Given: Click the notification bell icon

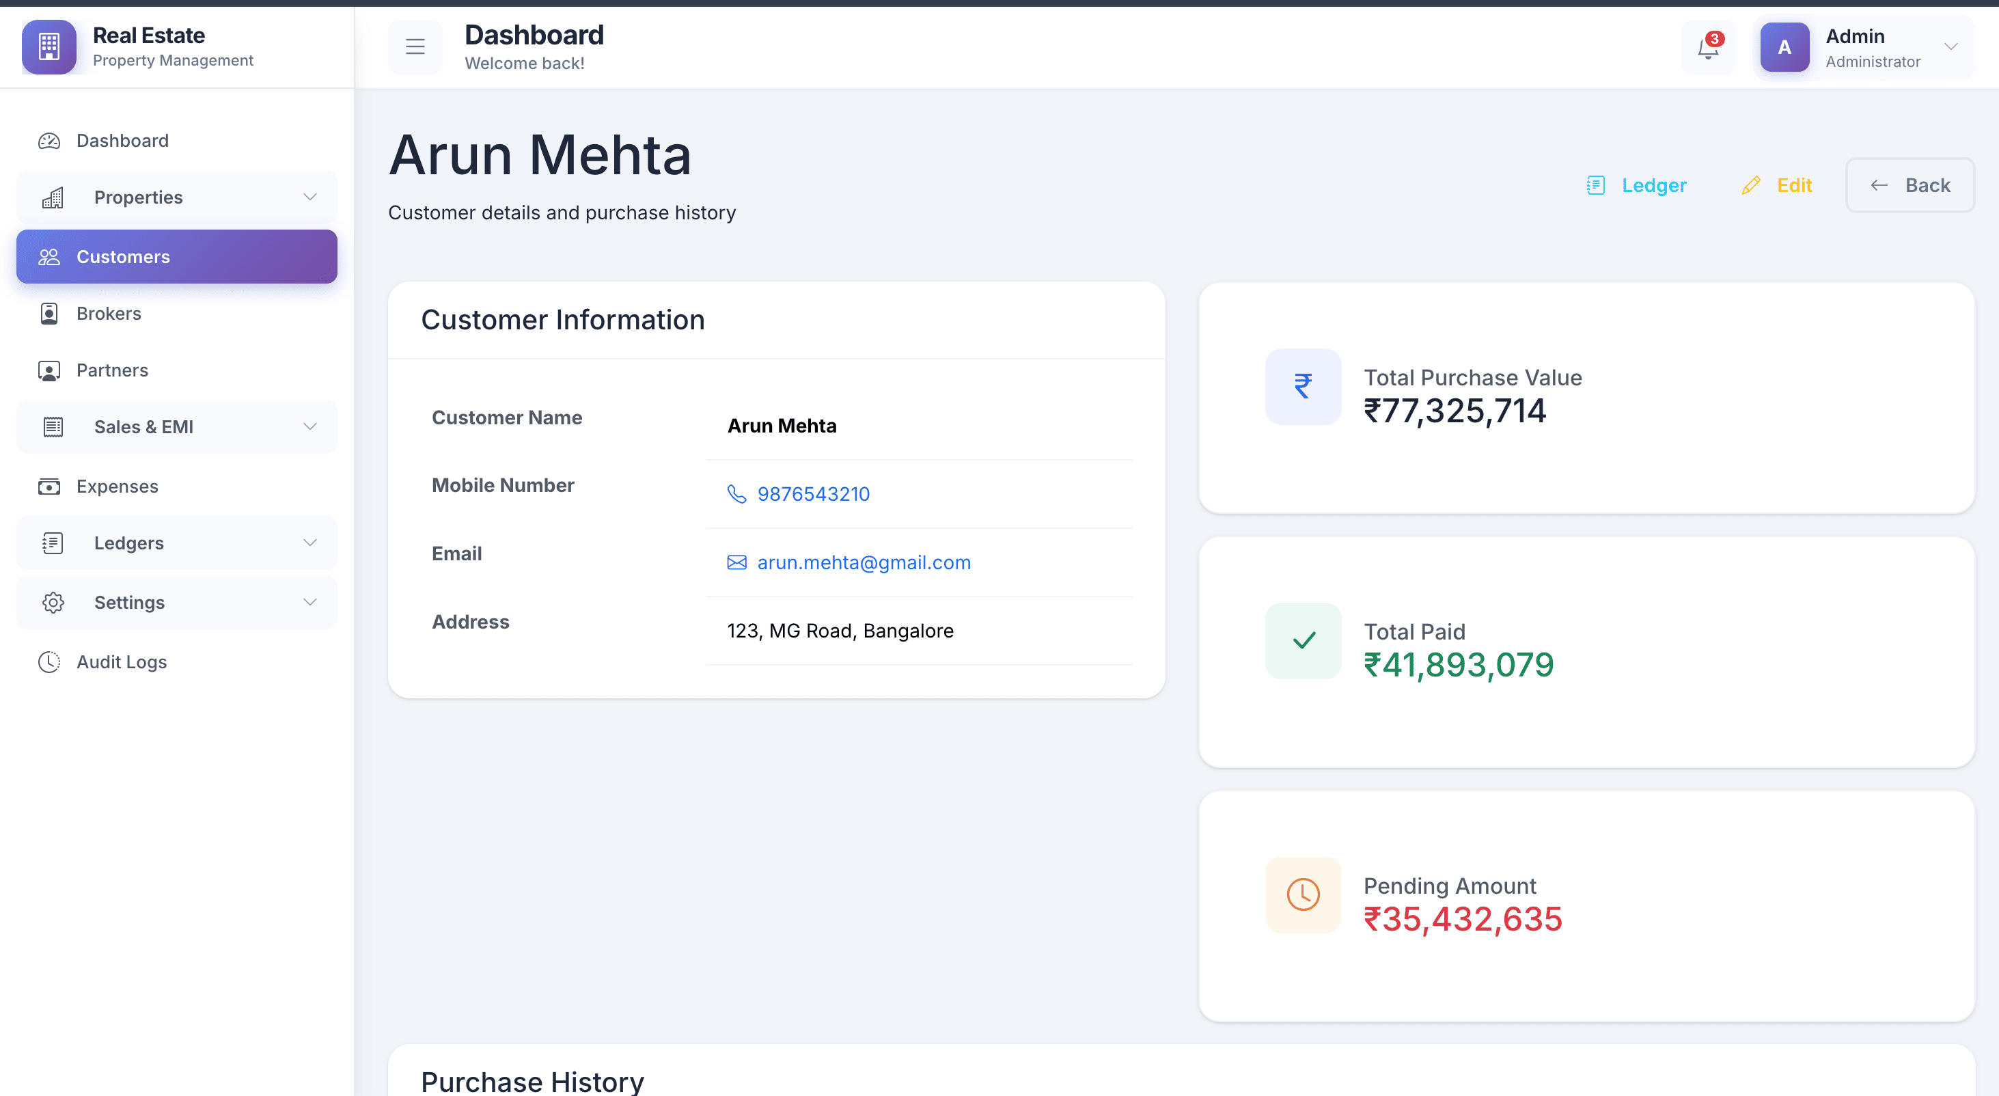Looking at the screenshot, I should (1707, 48).
